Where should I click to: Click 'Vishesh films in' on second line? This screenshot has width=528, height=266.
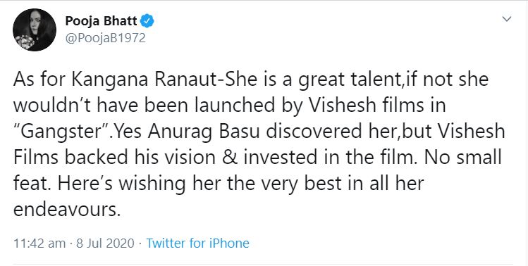click(377, 106)
